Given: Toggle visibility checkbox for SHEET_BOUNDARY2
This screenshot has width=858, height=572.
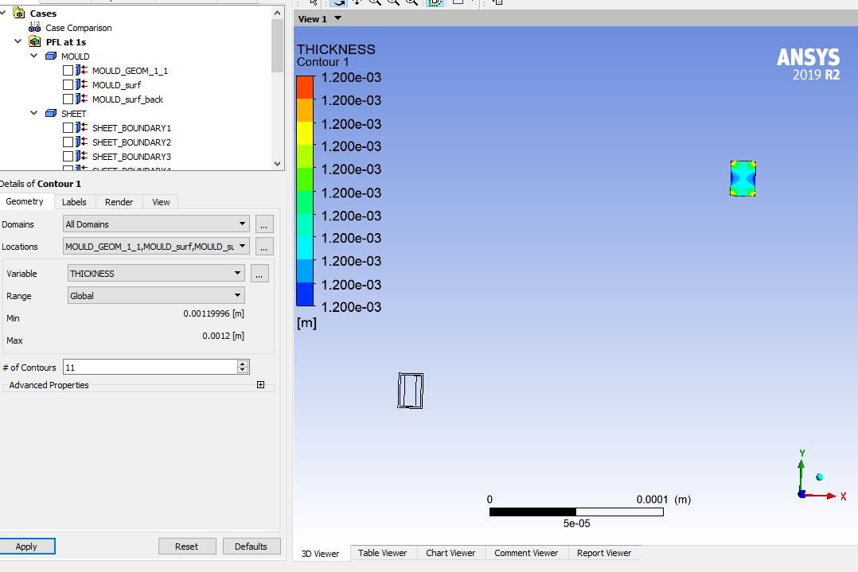Looking at the screenshot, I should 68,142.
